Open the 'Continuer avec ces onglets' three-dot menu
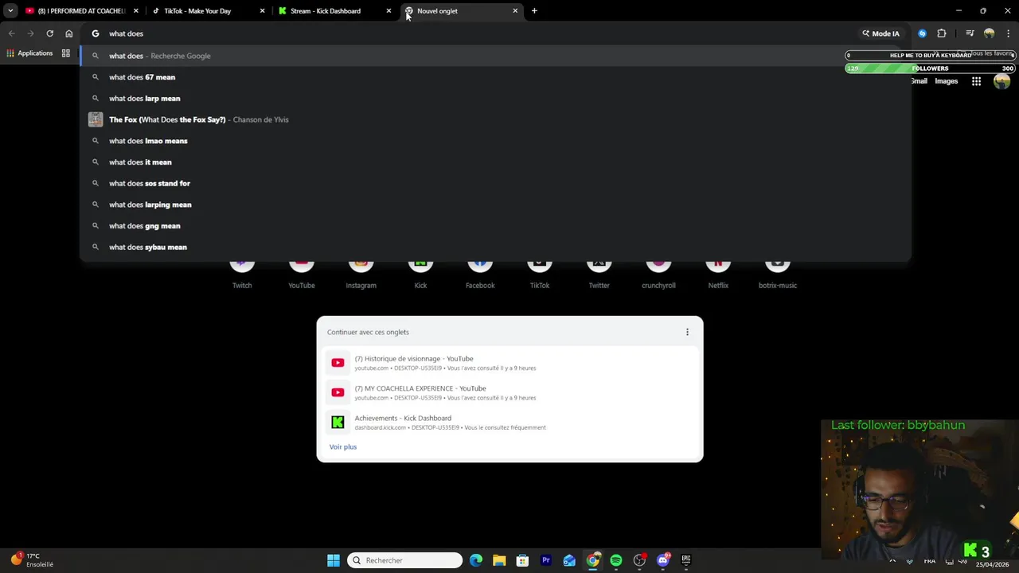 tap(687, 332)
